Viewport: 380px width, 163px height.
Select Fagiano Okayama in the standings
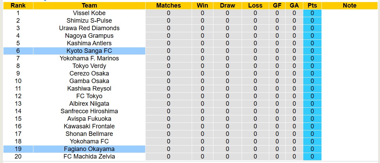point(89,149)
